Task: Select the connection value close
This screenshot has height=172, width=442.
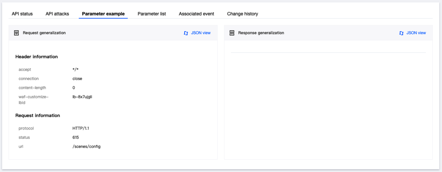Action: [77, 79]
